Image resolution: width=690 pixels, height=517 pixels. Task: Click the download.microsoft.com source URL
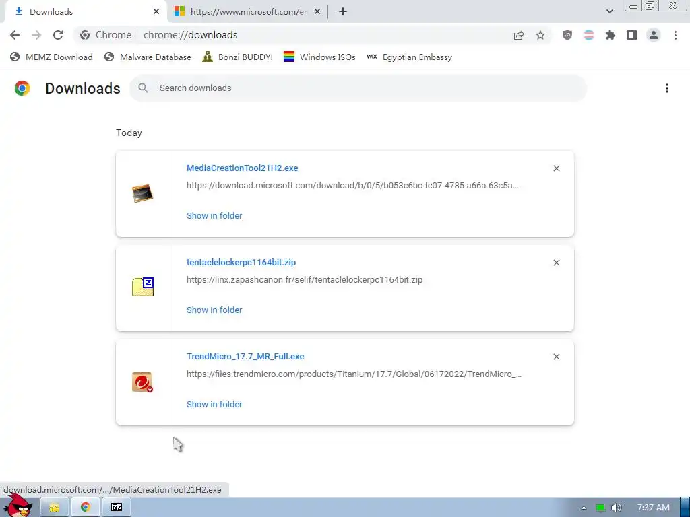(352, 186)
